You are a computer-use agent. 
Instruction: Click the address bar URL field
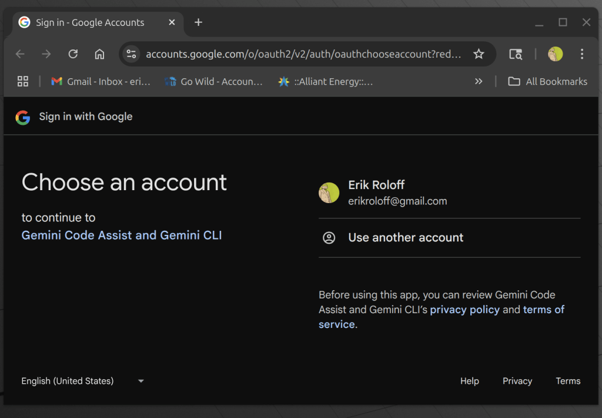(303, 54)
